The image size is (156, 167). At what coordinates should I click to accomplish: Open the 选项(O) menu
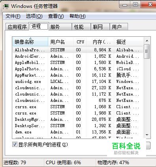point(34,16)
